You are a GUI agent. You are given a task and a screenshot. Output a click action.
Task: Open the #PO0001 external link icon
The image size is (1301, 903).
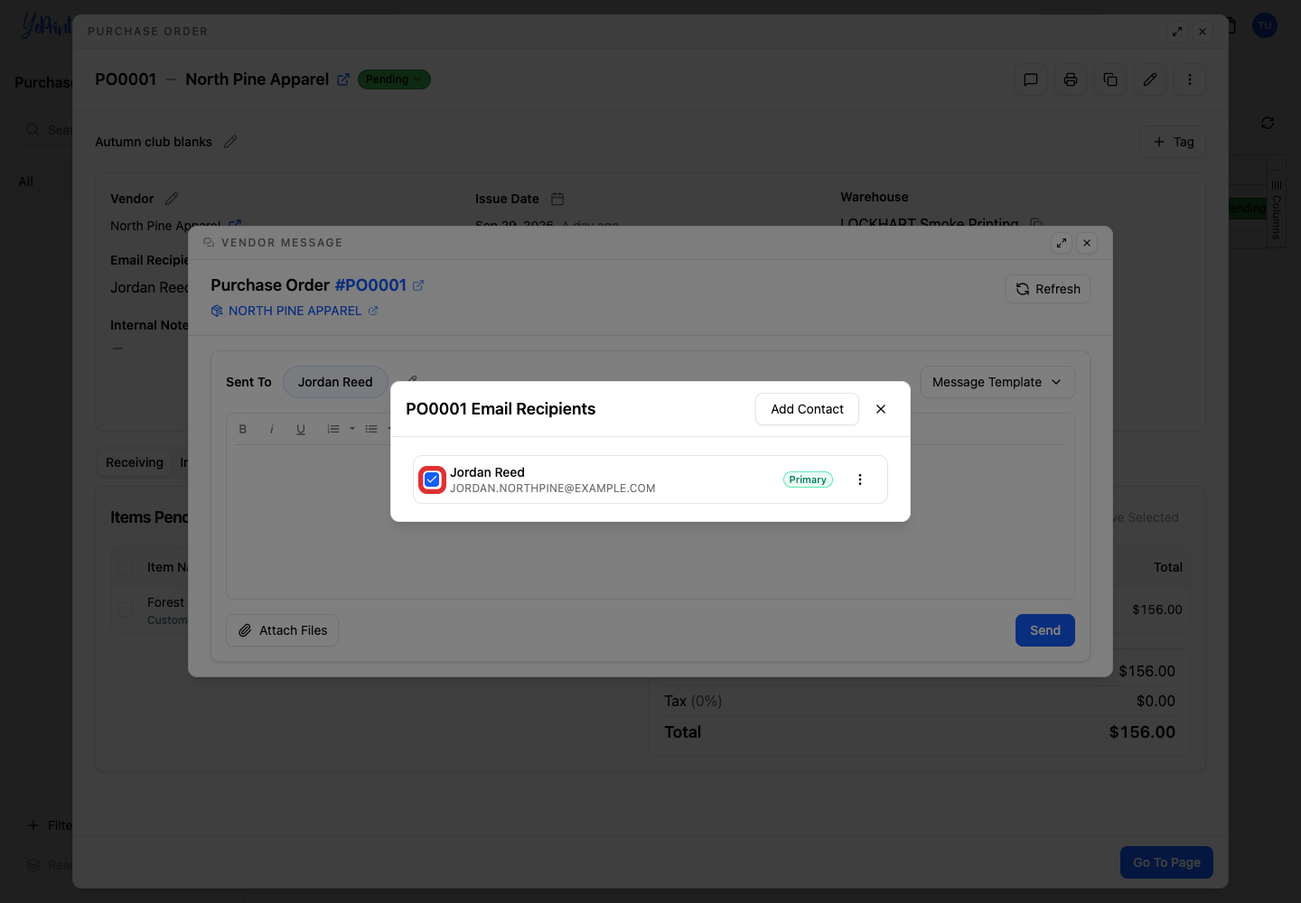418,285
